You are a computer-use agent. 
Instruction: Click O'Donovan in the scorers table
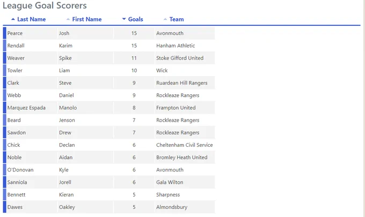[x=20, y=170]
